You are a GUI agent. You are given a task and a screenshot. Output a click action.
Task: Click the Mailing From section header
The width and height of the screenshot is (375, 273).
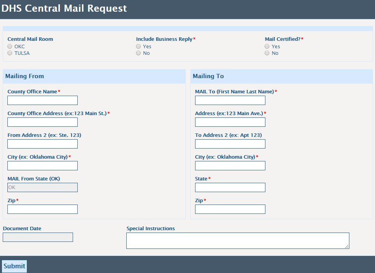[94, 76]
